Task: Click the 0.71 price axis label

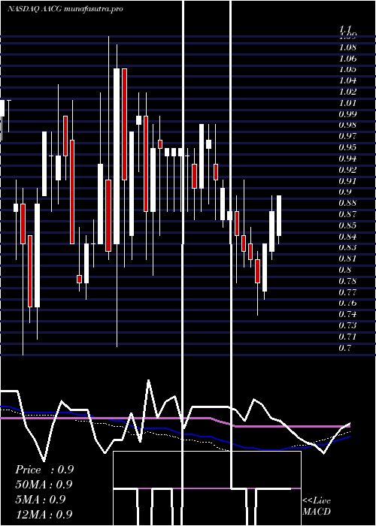Action: (x=348, y=337)
